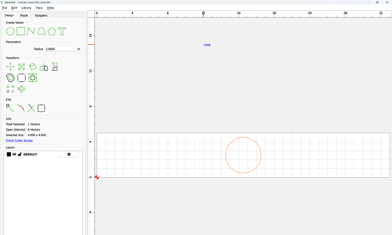Open the Circular array tool
The height and width of the screenshot is (235, 392).
point(22,89)
